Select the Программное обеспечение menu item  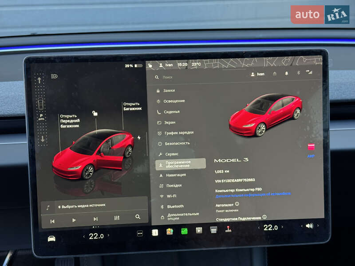click(181, 164)
